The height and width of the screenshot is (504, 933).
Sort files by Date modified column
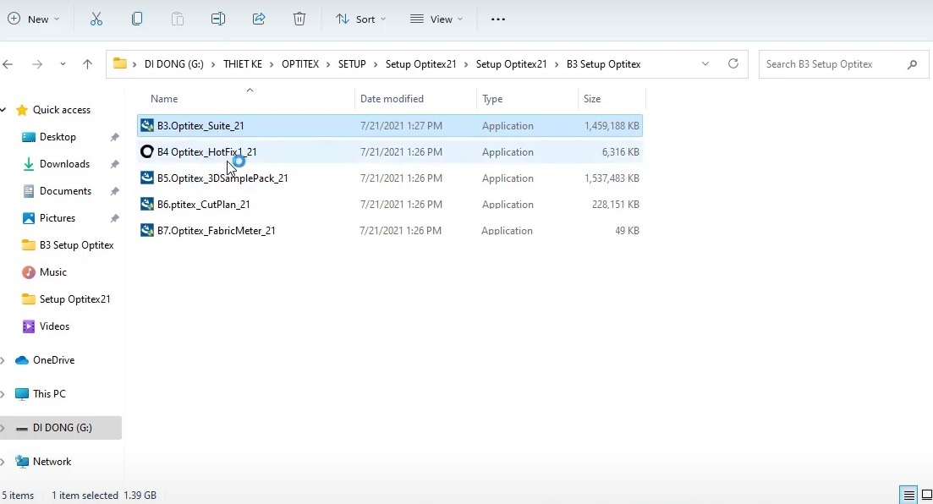392,99
